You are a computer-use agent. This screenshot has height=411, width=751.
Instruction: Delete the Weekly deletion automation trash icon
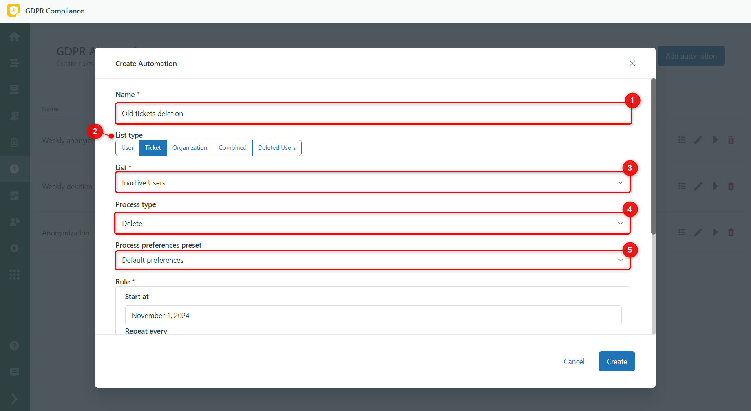coord(731,186)
